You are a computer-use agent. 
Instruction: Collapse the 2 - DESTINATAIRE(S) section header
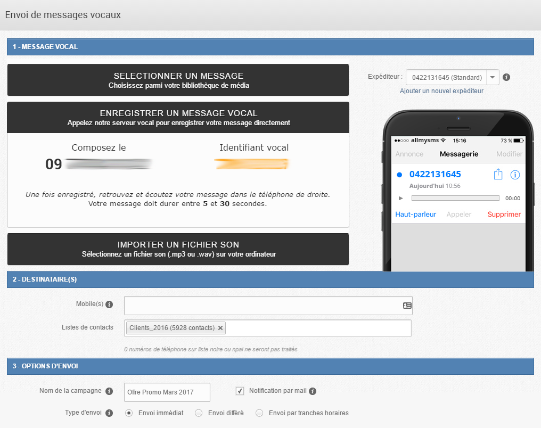tap(270, 279)
